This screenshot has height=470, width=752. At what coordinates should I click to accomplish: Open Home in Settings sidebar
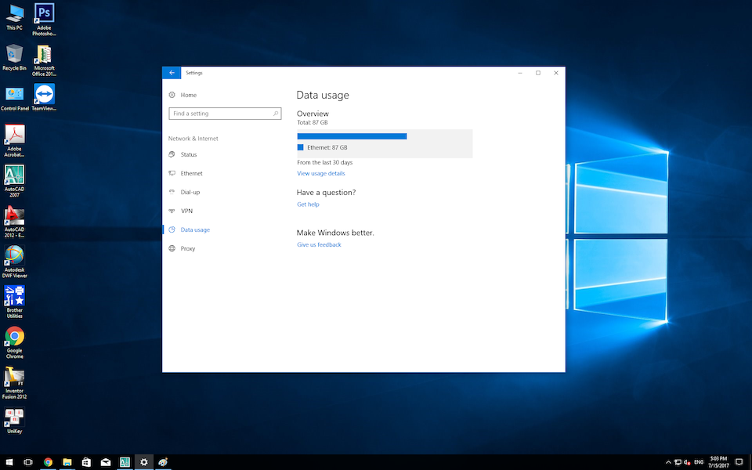click(188, 95)
